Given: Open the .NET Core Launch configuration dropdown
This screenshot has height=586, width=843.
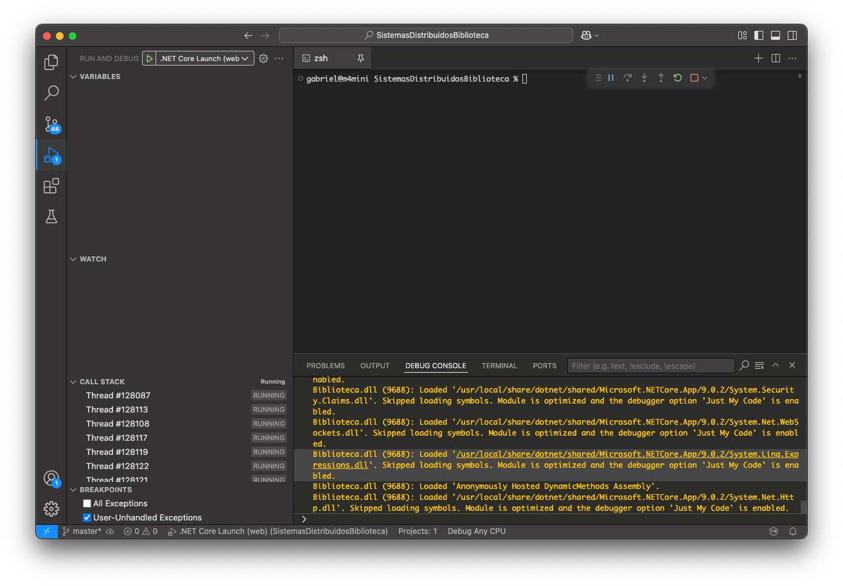Looking at the screenshot, I should pyautogui.click(x=204, y=58).
